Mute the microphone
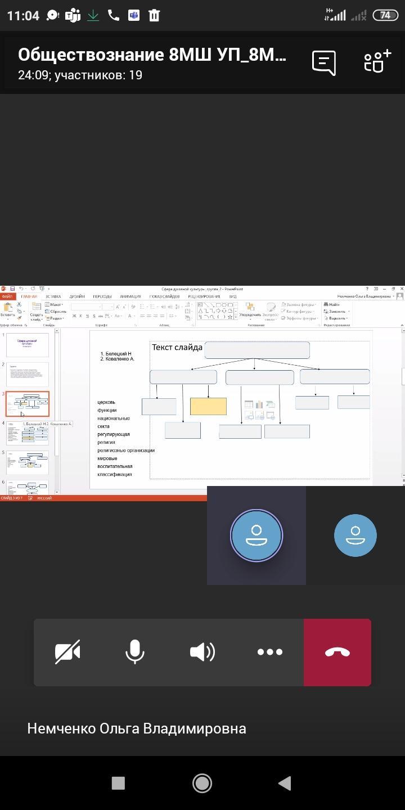405x810 pixels. [135, 652]
